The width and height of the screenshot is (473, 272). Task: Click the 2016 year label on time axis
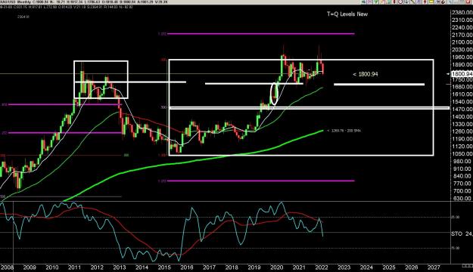click(x=187, y=267)
